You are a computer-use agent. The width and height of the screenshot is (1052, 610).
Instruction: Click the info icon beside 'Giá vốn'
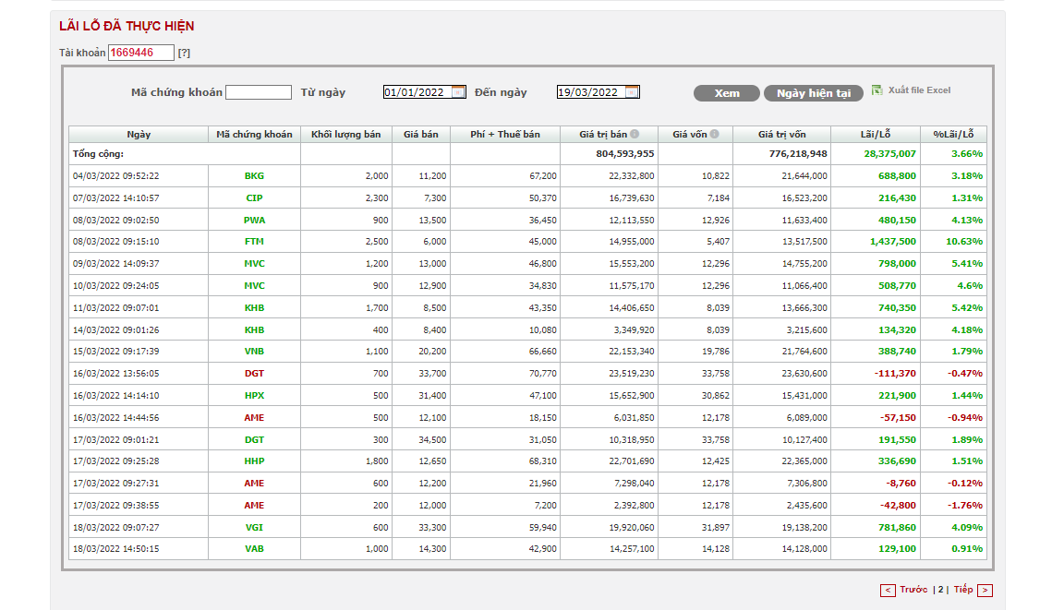[715, 134]
